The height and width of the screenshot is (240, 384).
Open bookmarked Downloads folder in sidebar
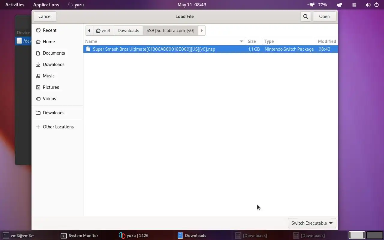tap(57, 113)
